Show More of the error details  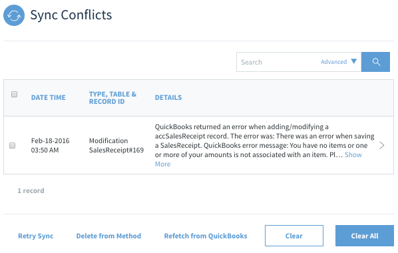pyautogui.click(x=353, y=155)
